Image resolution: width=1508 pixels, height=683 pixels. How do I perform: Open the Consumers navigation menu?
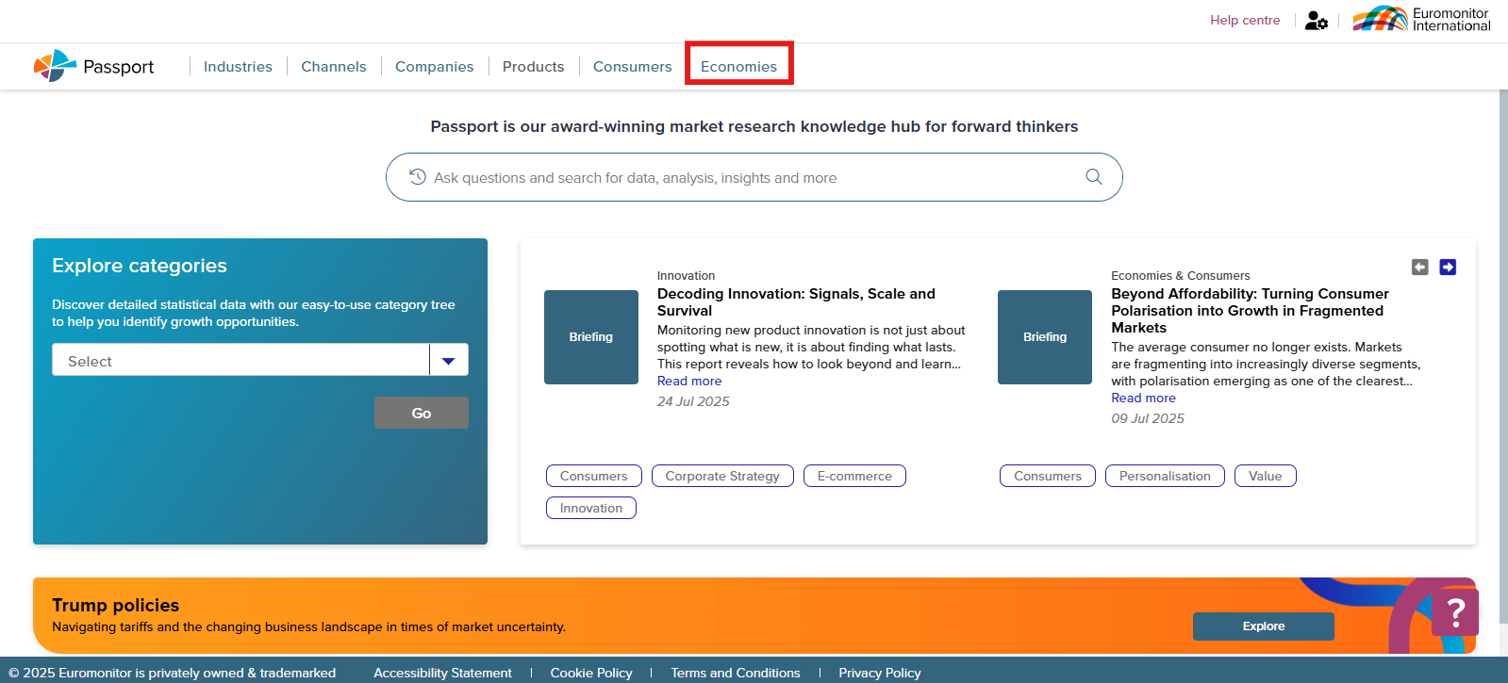pos(632,67)
